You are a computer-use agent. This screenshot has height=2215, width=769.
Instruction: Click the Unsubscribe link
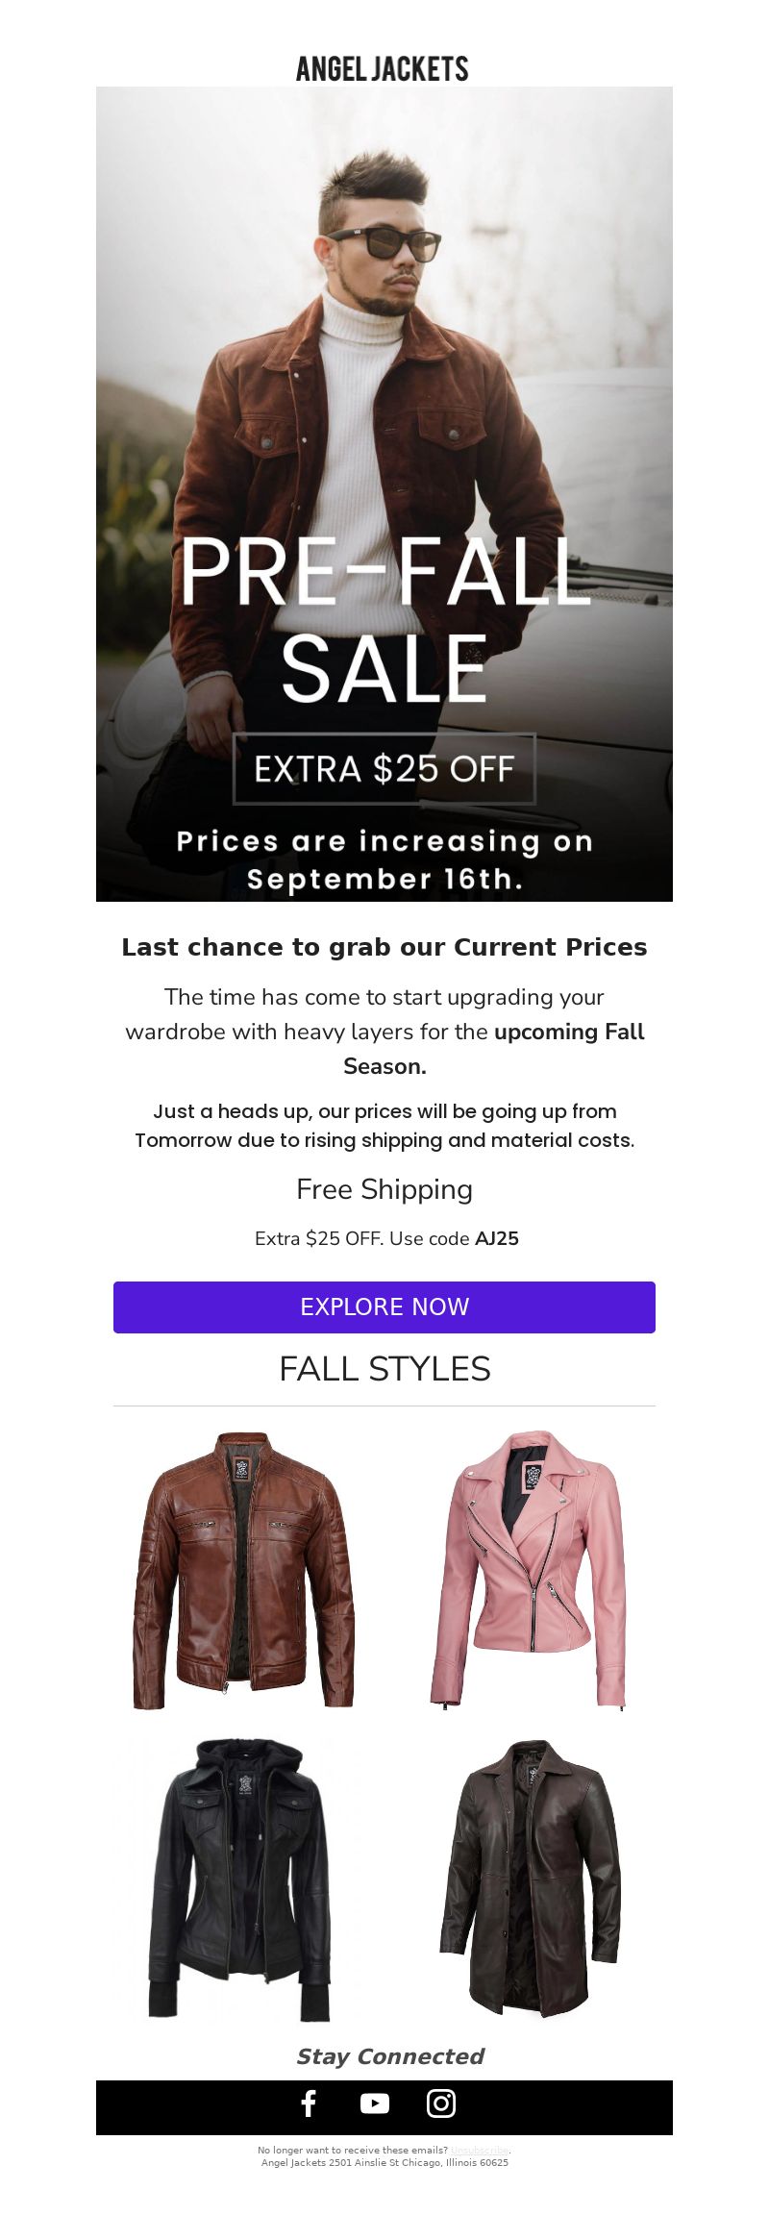pyautogui.click(x=481, y=2150)
